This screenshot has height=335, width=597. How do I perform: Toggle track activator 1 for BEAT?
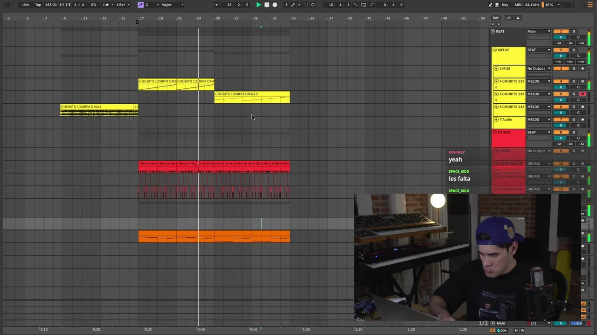pos(561,31)
